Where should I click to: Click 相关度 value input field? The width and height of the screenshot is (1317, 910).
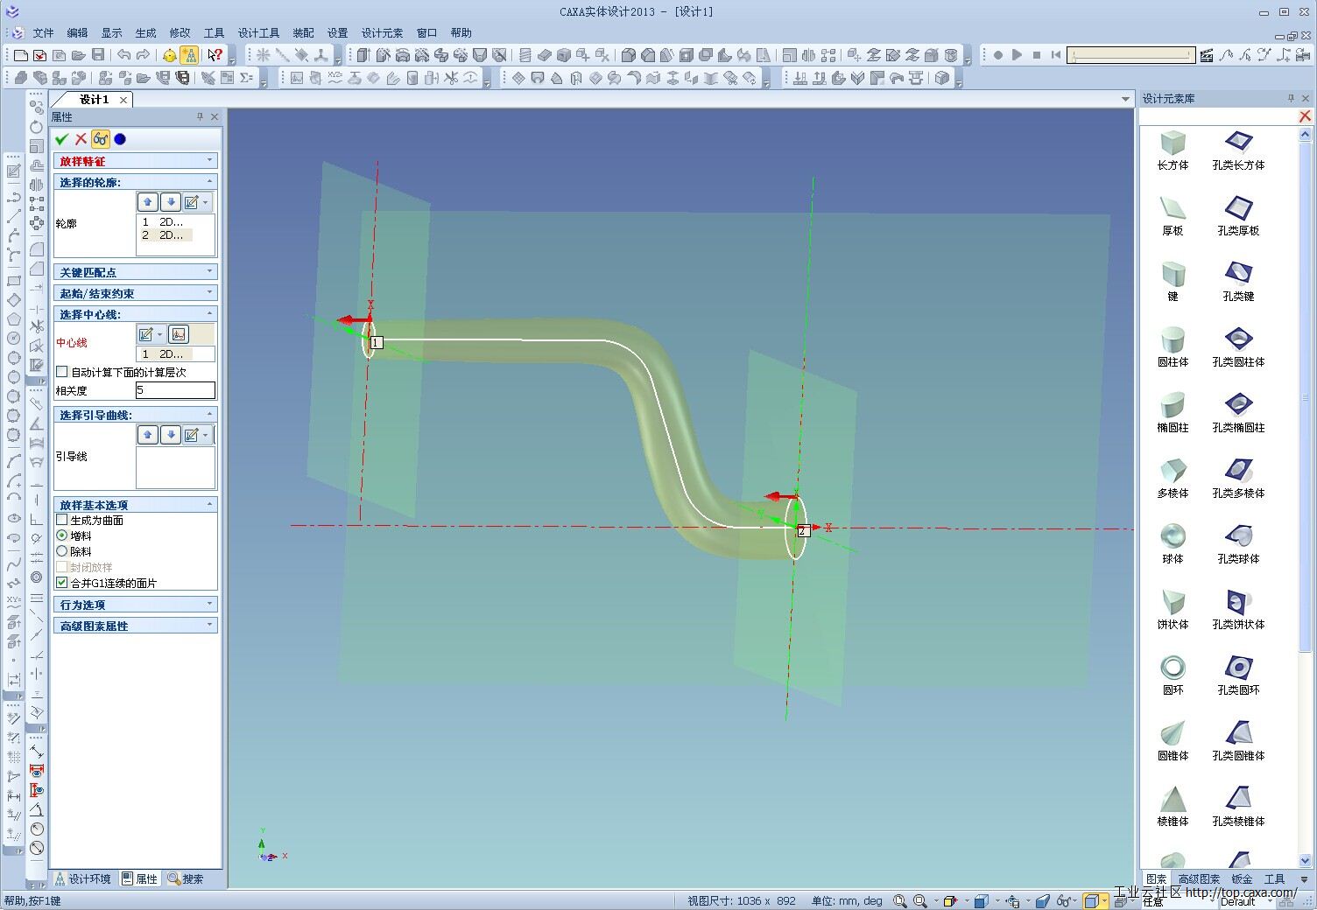(175, 390)
